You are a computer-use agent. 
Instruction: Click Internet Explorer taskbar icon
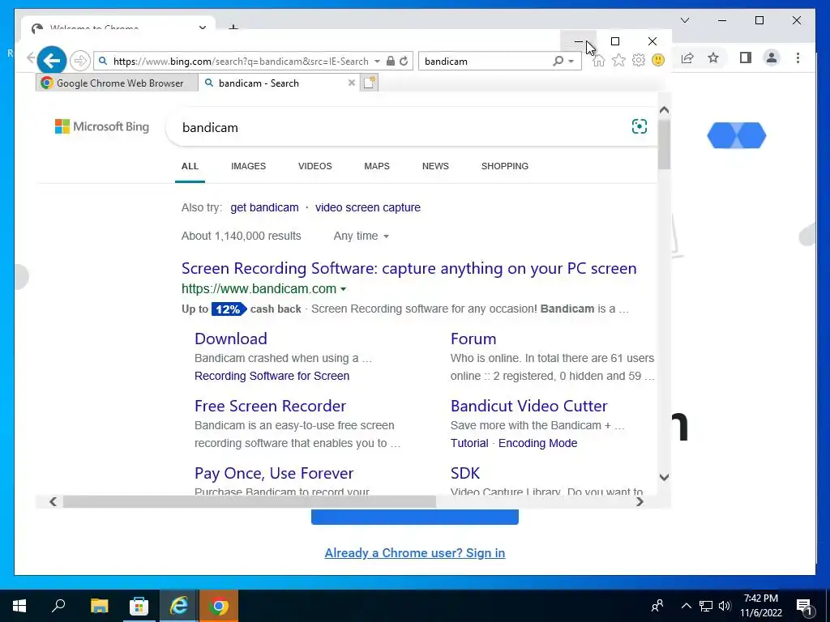pos(179,606)
